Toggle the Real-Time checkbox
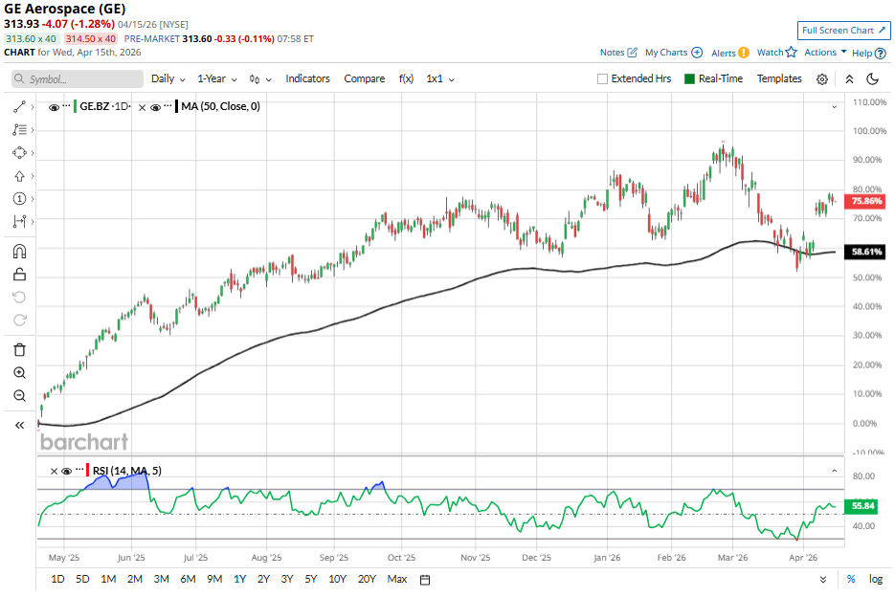The height and width of the screenshot is (597, 895). [x=689, y=79]
